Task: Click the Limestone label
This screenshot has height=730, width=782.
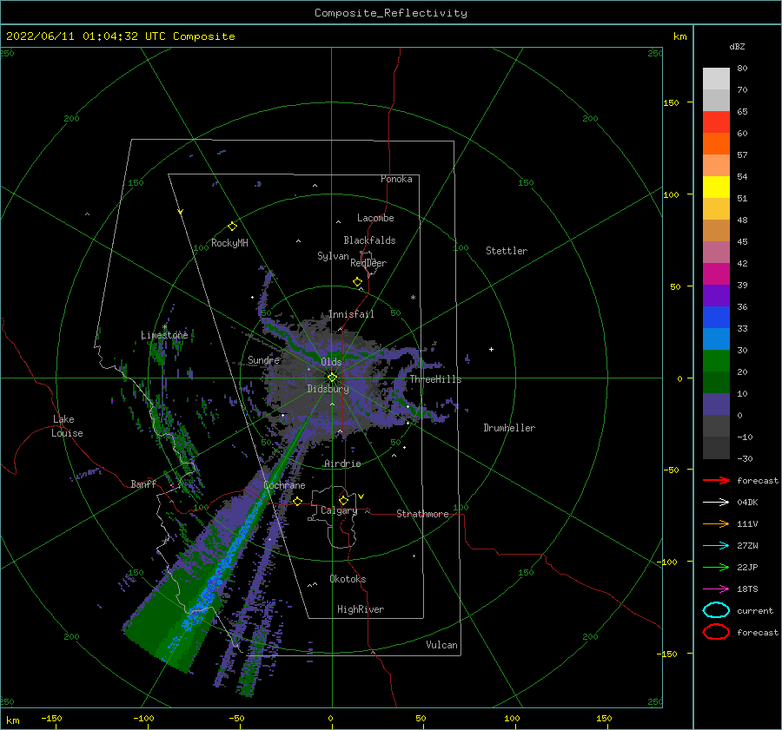Action: 164,335
